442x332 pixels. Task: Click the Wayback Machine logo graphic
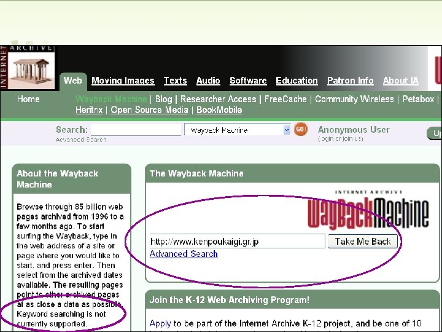(x=368, y=210)
